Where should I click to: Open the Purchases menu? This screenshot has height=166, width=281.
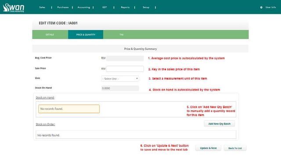tap(63, 7)
